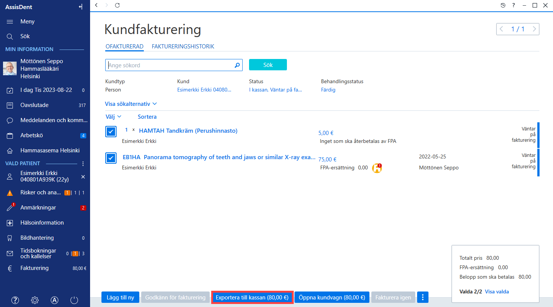Click the Ange sökord search field

point(170,65)
